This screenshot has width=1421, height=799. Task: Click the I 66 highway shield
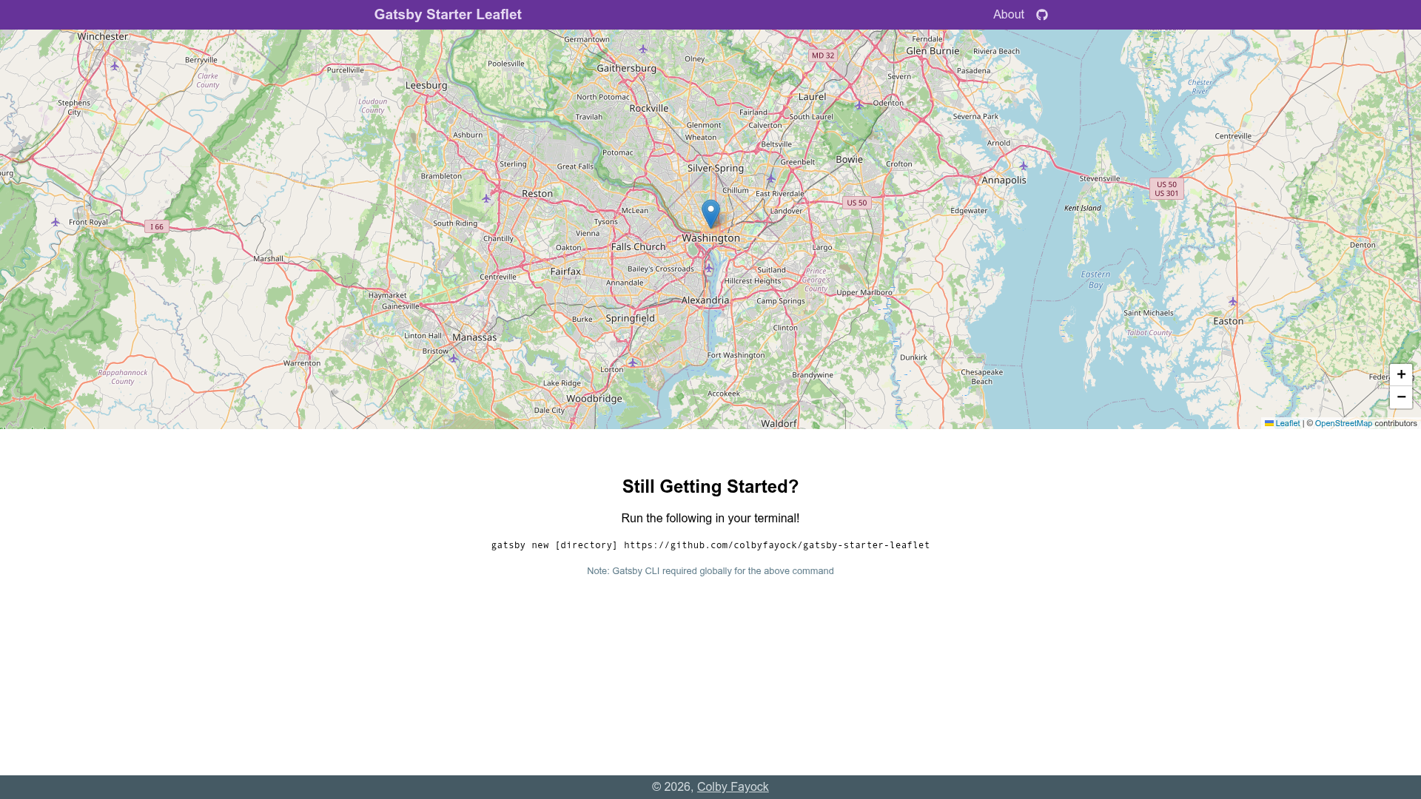point(157,227)
